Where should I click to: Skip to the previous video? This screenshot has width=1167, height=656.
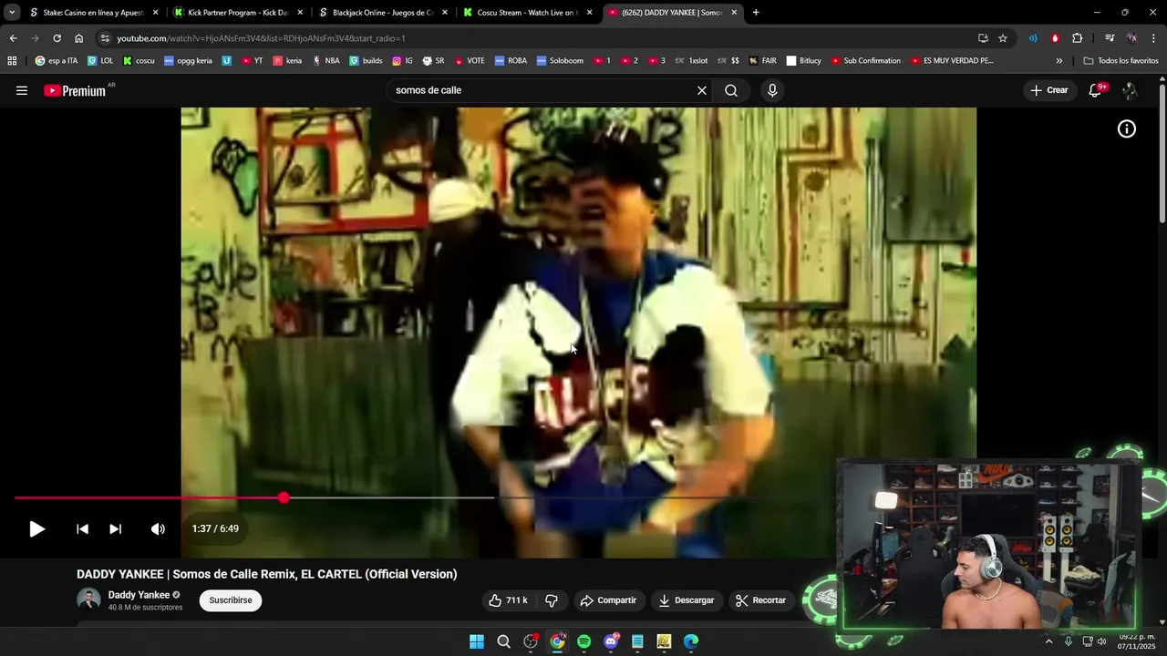coord(82,528)
